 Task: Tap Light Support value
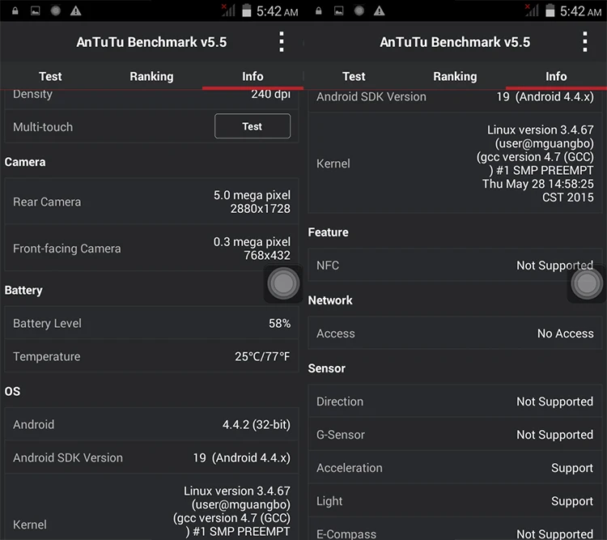572,502
